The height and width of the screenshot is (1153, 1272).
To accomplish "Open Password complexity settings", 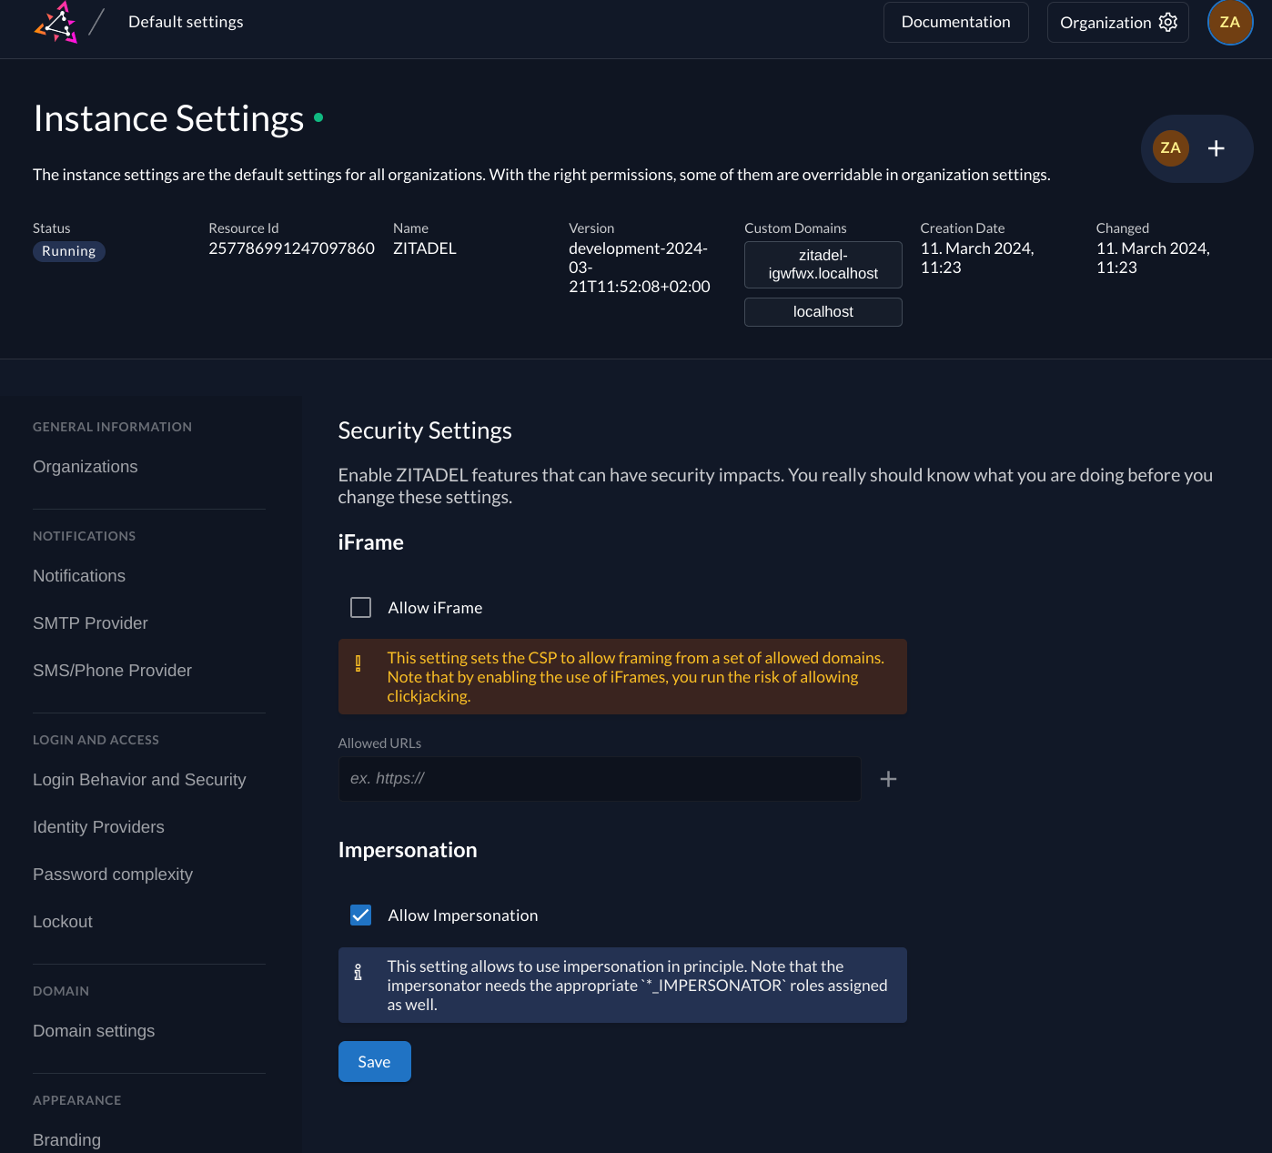I will point(112,875).
